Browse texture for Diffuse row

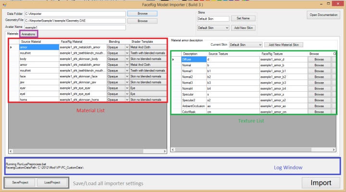pyautogui.click(x=319, y=60)
